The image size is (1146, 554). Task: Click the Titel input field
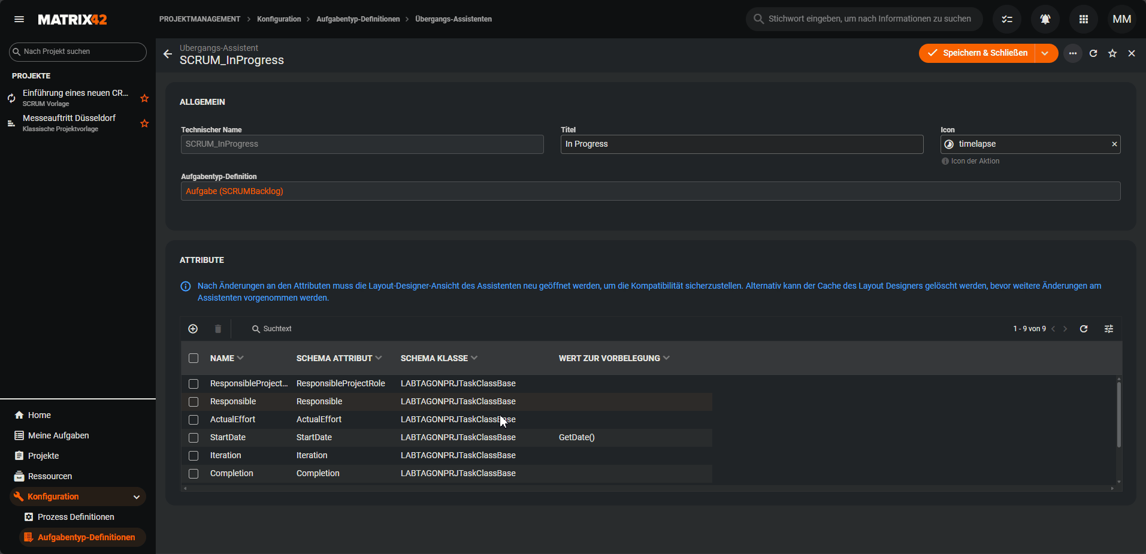(741, 144)
